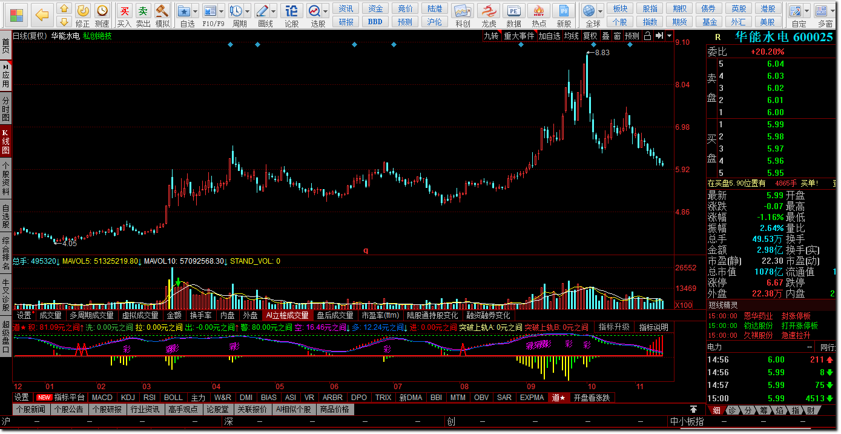Switch to the BOLL indicator tab

[x=174, y=398]
